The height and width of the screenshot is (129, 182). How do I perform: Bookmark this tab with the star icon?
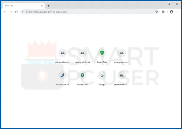[157, 12]
